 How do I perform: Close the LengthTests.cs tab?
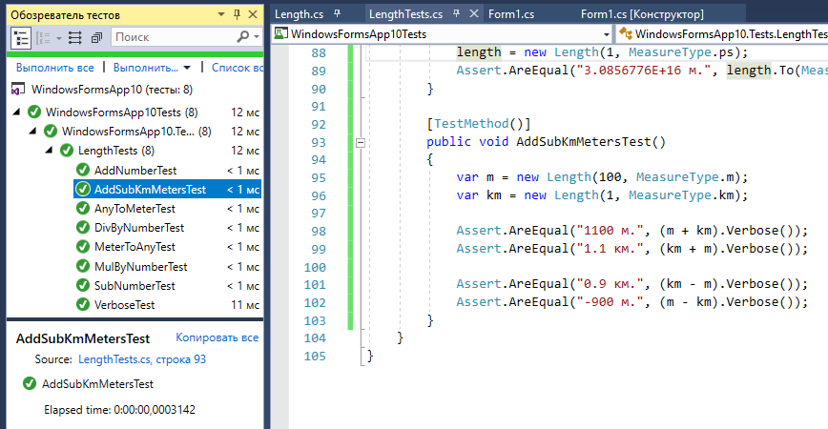coord(474,14)
